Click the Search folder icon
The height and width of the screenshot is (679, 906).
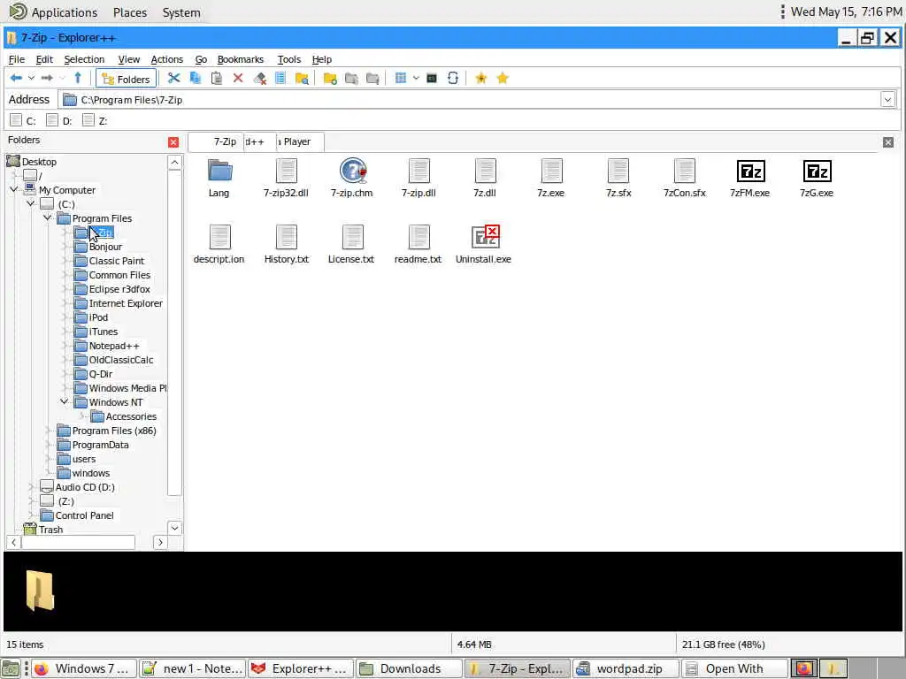(x=302, y=78)
